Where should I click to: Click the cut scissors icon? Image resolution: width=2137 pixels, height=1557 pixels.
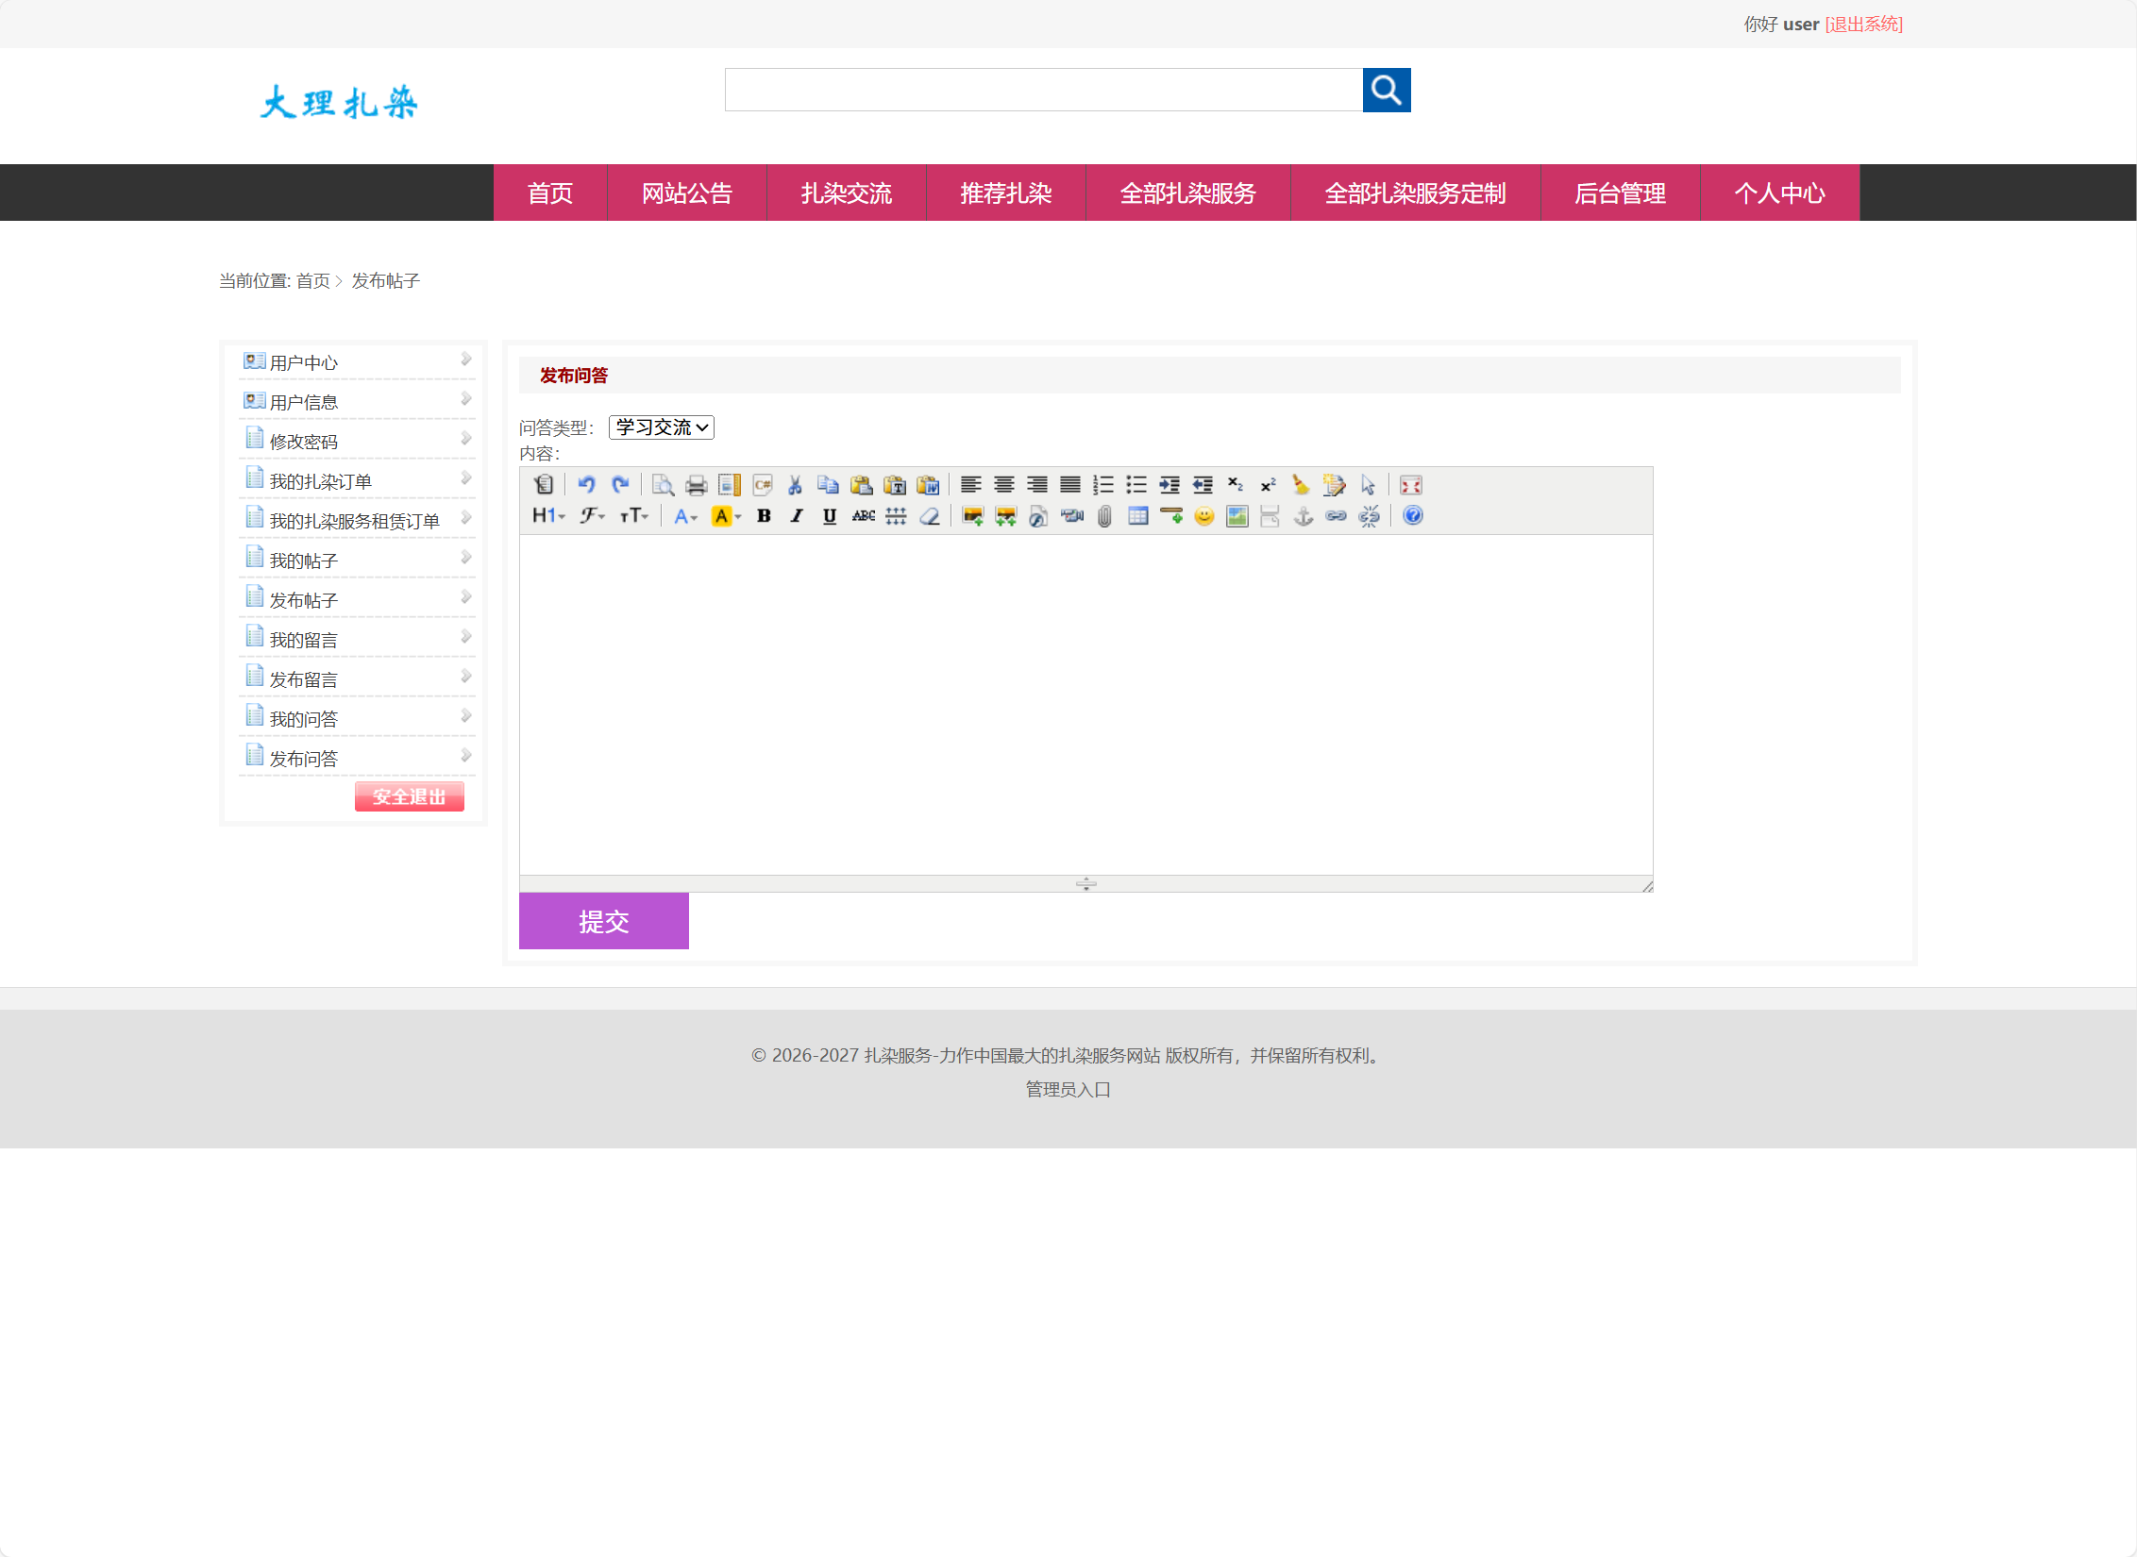(x=795, y=485)
